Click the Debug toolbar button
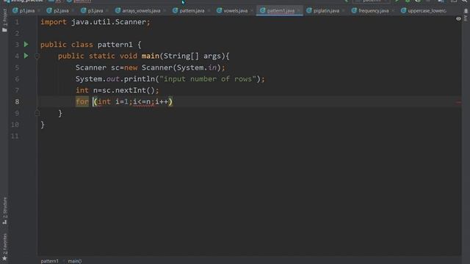The height and width of the screenshot is (264, 470). click(x=408, y=1)
